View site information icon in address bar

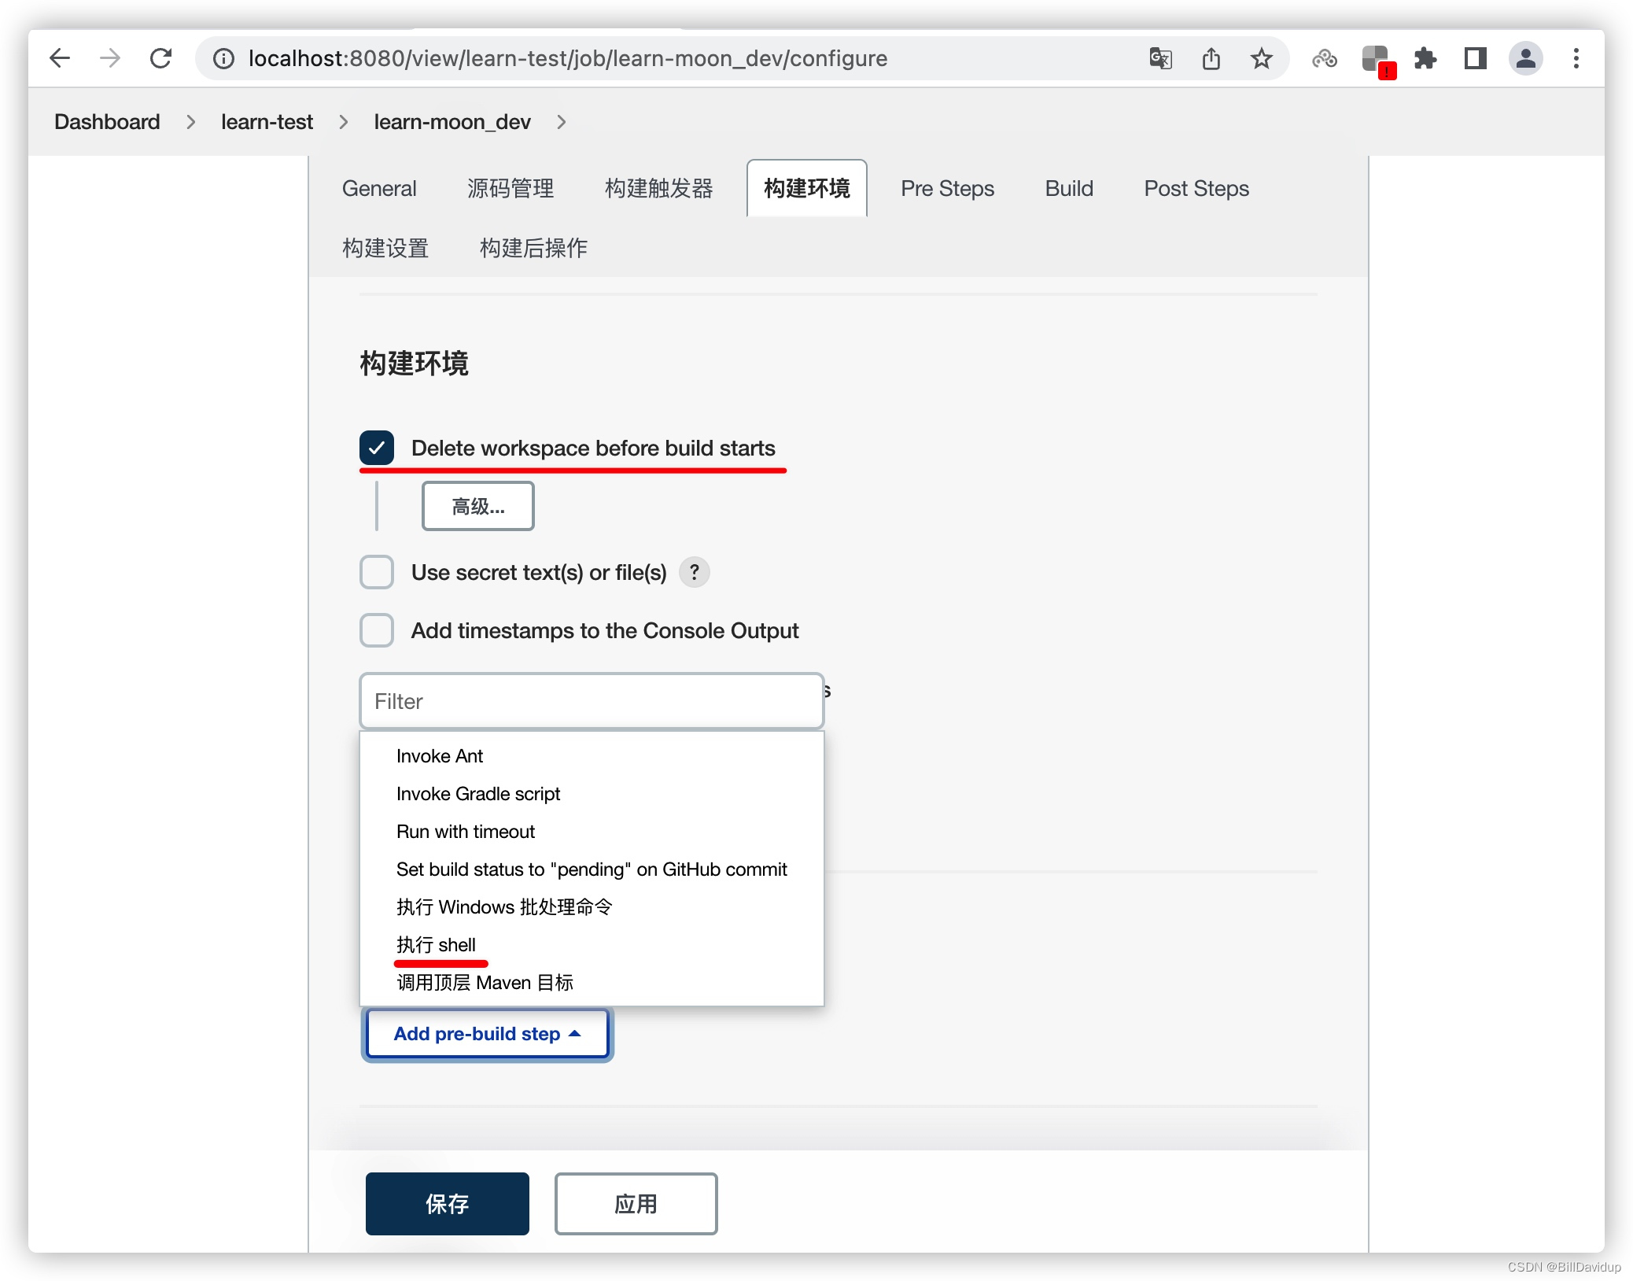(224, 58)
